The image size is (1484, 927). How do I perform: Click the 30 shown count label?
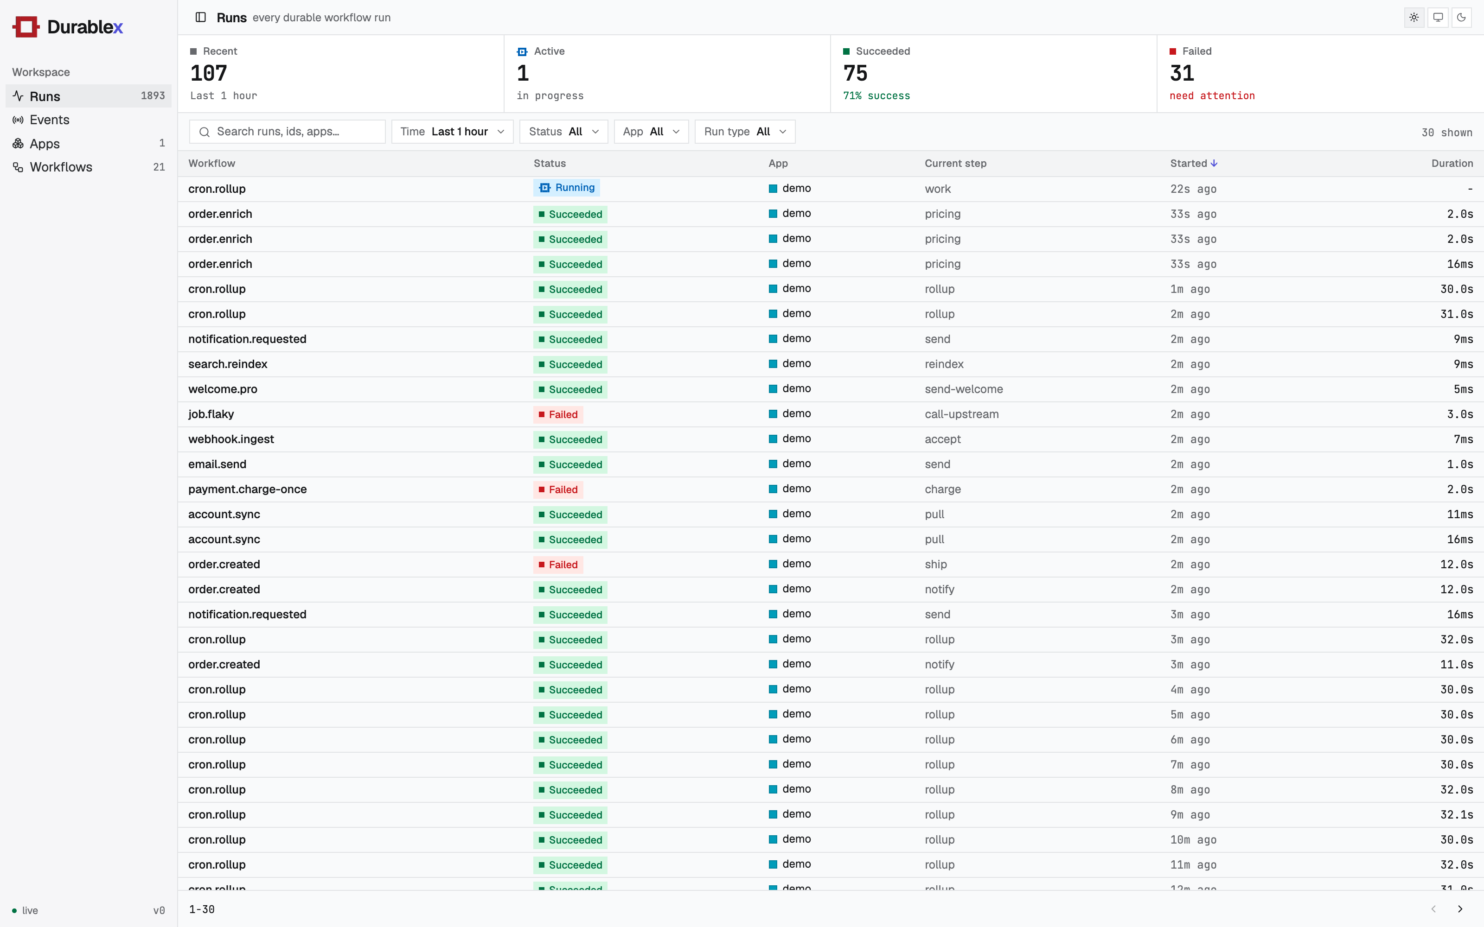coord(1446,133)
